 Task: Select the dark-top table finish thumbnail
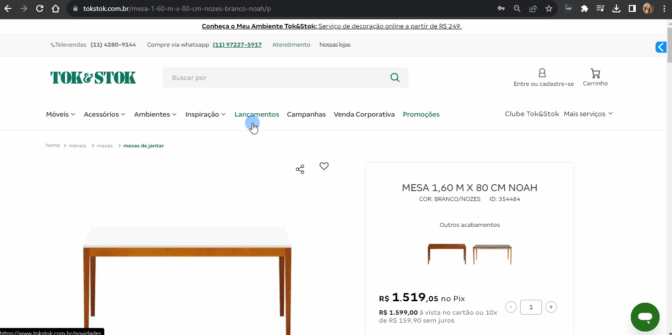[492, 254]
